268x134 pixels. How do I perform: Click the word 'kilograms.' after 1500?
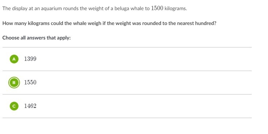click(x=176, y=9)
